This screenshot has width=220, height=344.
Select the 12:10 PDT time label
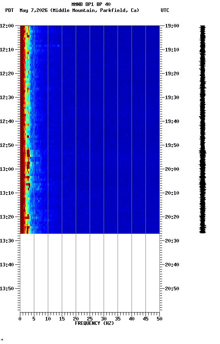click(7, 50)
